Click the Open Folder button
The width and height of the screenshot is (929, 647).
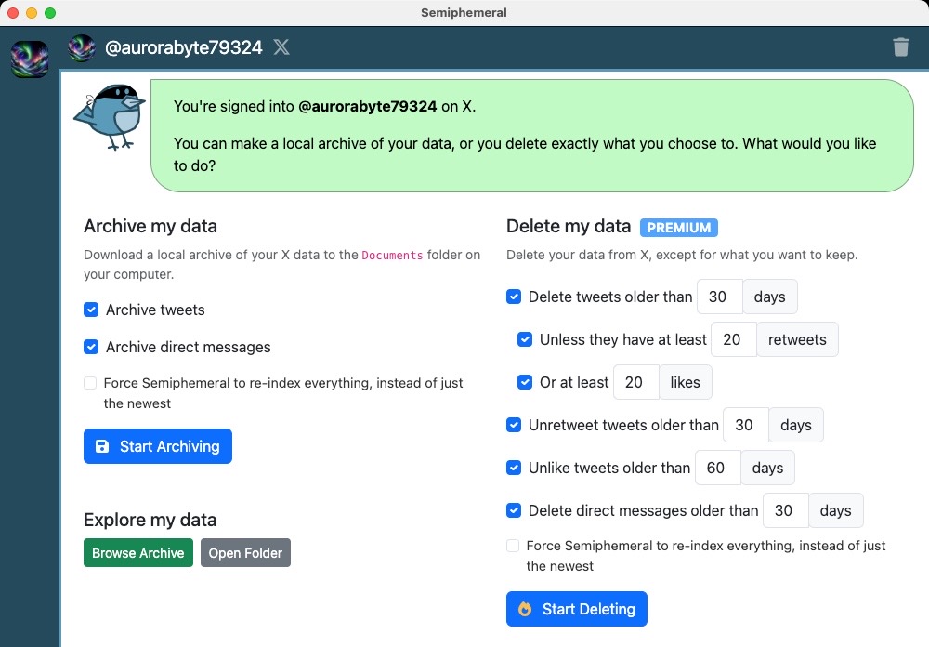coord(245,552)
